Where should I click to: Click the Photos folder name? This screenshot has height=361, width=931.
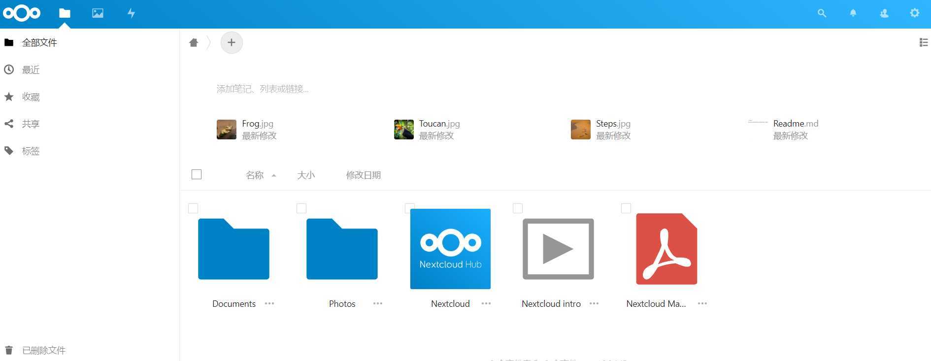pyautogui.click(x=342, y=304)
